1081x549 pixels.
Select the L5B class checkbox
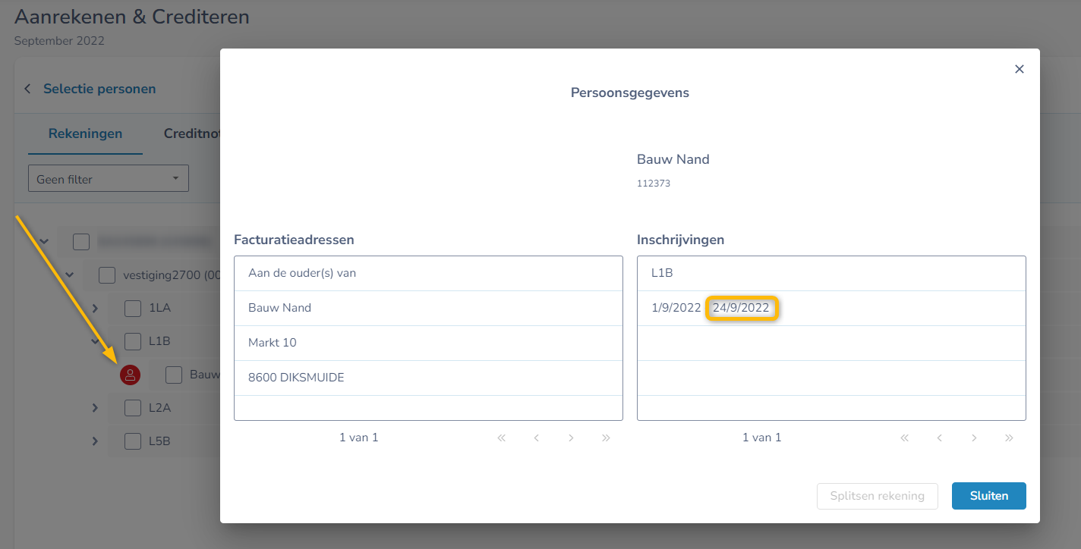pyautogui.click(x=133, y=441)
